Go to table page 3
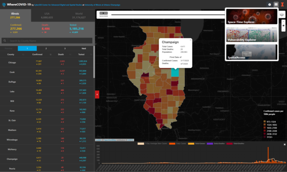The height and width of the screenshot is (172, 287). [65, 48]
